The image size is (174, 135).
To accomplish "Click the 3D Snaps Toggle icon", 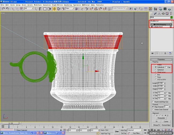I will (x=92, y=9).
